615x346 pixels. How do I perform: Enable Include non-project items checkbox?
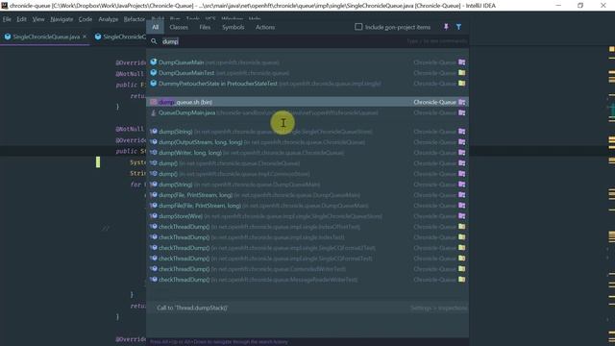[358, 27]
